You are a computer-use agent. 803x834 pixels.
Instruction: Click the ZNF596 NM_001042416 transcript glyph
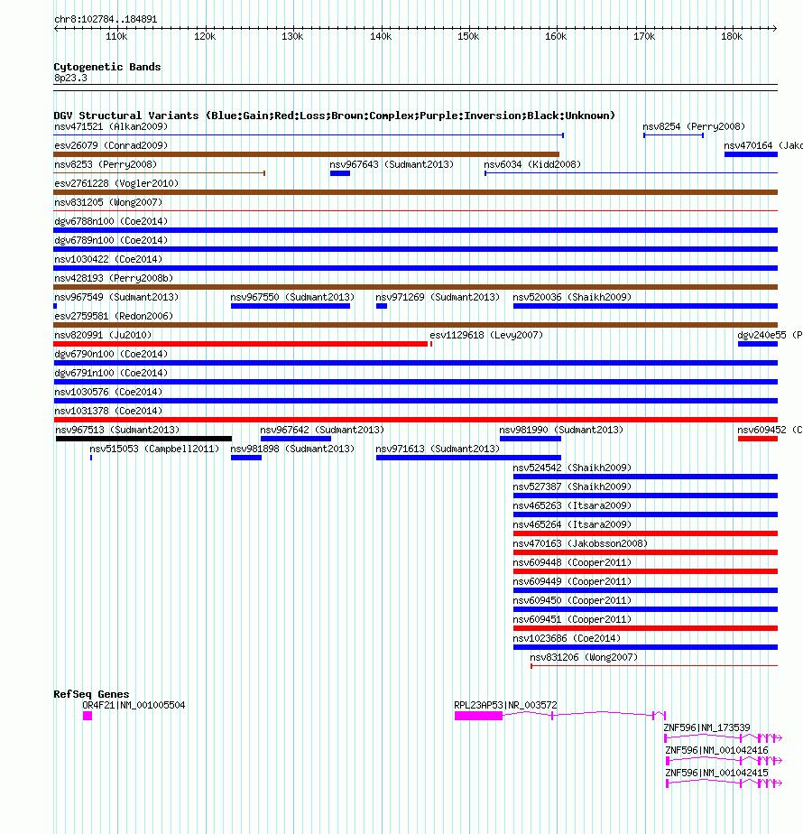coord(724,761)
